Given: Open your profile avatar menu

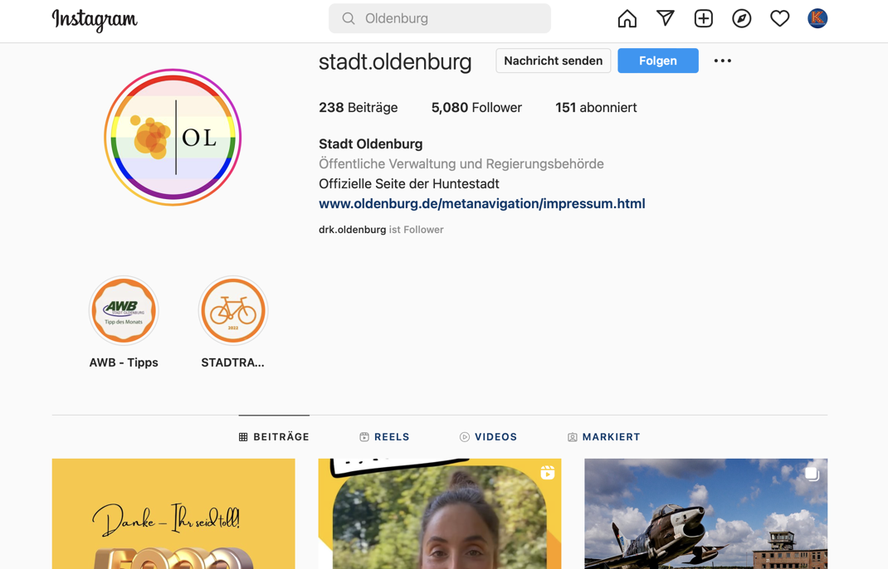Looking at the screenshot, I should click(x=817, y=19).
